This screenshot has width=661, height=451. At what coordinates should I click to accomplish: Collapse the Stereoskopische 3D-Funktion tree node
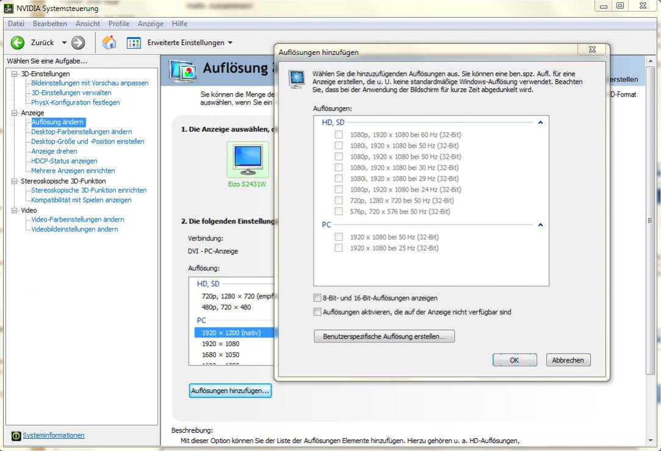[14, 181]
